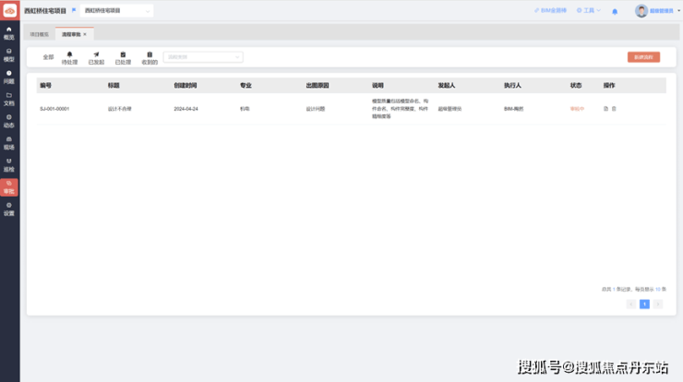Select page 1 in pagination
The width and height of the screenshot is (683, 382).
click(x=644, y=304)
